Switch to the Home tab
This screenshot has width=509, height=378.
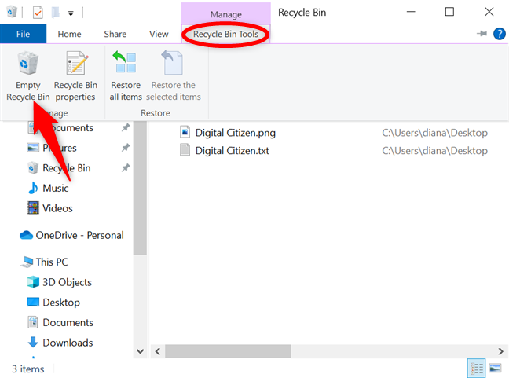click(x=69, y=34)
